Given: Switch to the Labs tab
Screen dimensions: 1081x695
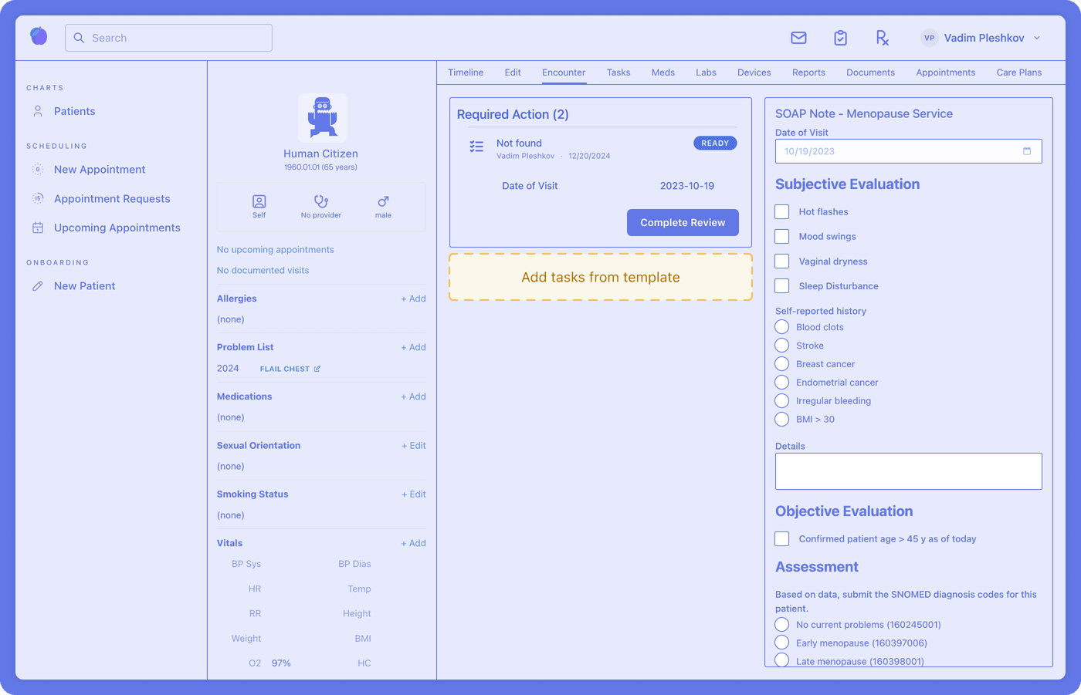Looking at the screenshot, I should point(706,73).
